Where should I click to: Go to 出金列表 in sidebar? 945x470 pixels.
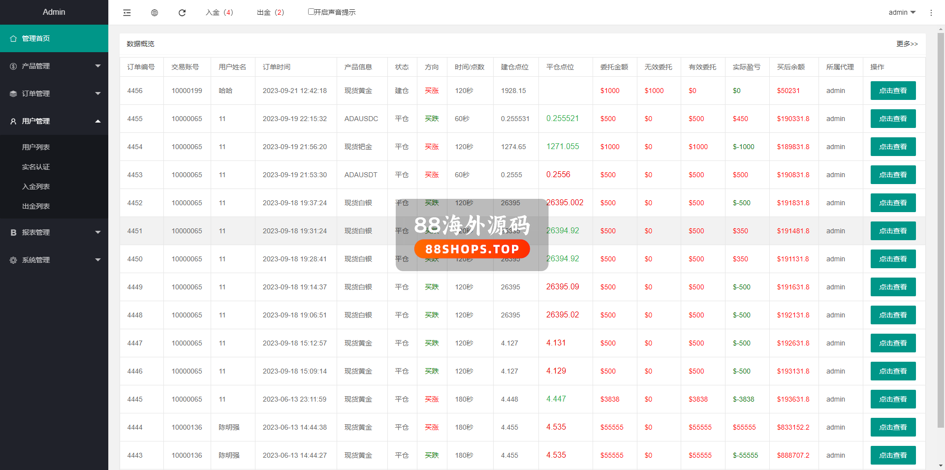tap(36, 206)
